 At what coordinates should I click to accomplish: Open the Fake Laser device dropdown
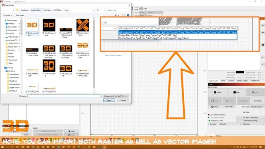pos(253,124)
